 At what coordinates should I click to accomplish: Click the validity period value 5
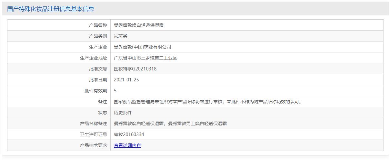point(115,91)
